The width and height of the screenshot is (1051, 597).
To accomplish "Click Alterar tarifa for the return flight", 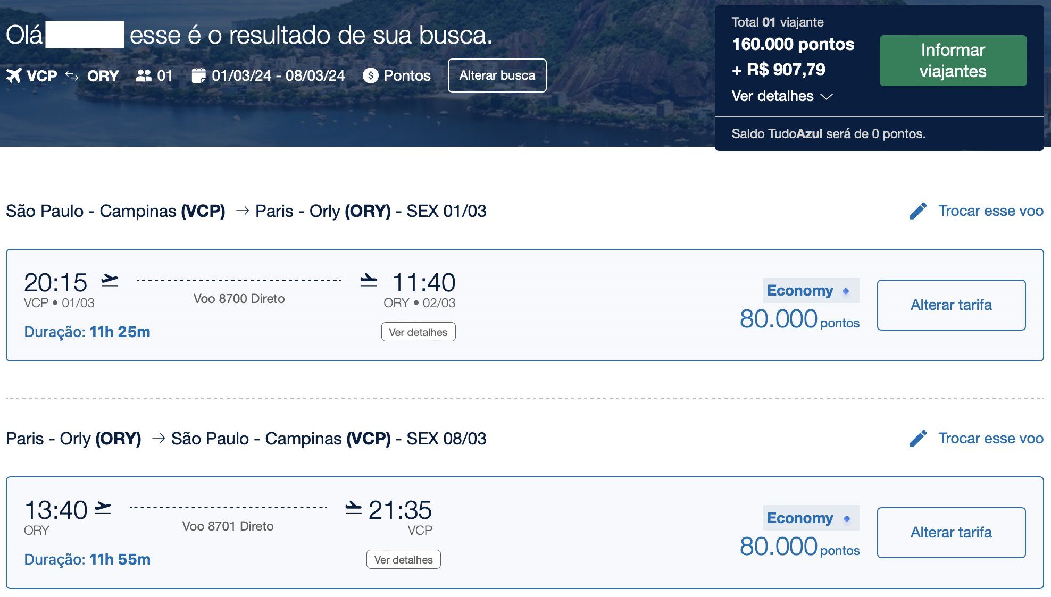I will (x=951, y=533).
